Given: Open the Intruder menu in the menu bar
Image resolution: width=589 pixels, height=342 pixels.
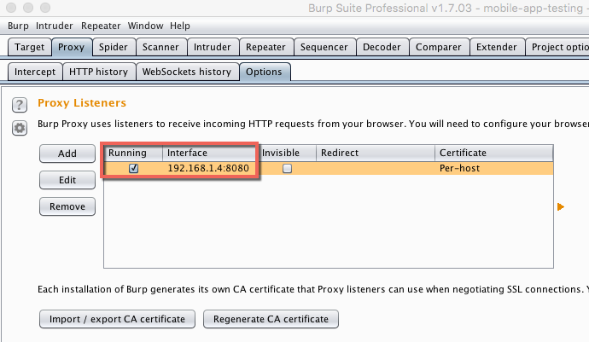Looking at the screenshot, I should tap(54, 26).
